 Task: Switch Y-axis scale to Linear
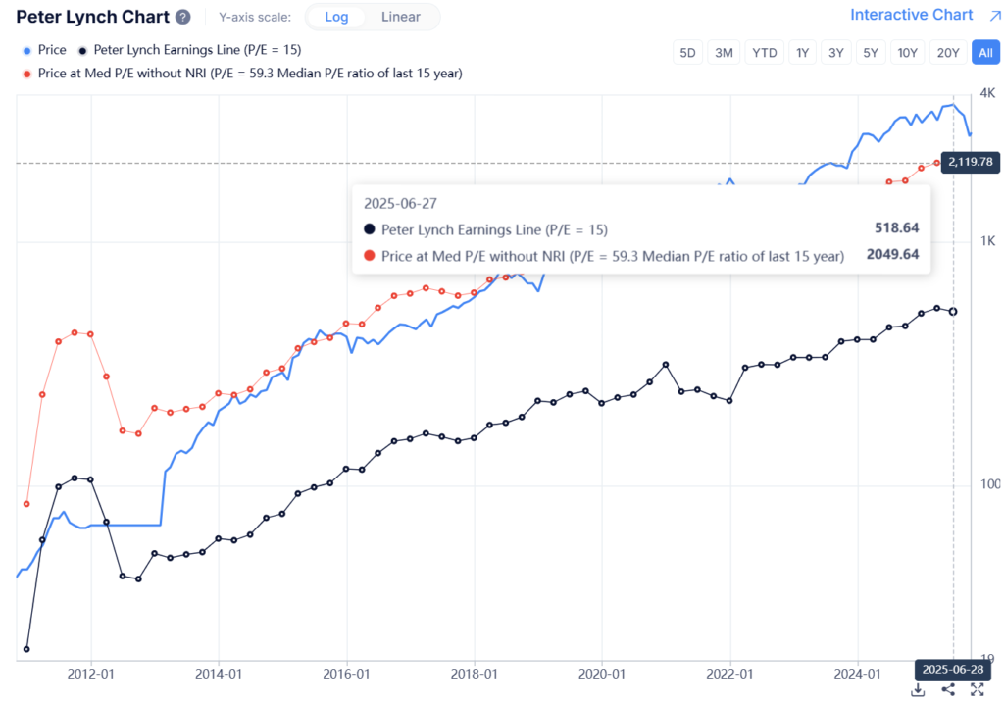pos(400,17)
